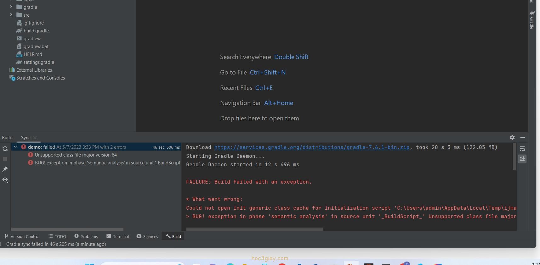Select Unsupported class file major version error
This screenshot has height=265, width=540.
[x=76, y=155]
